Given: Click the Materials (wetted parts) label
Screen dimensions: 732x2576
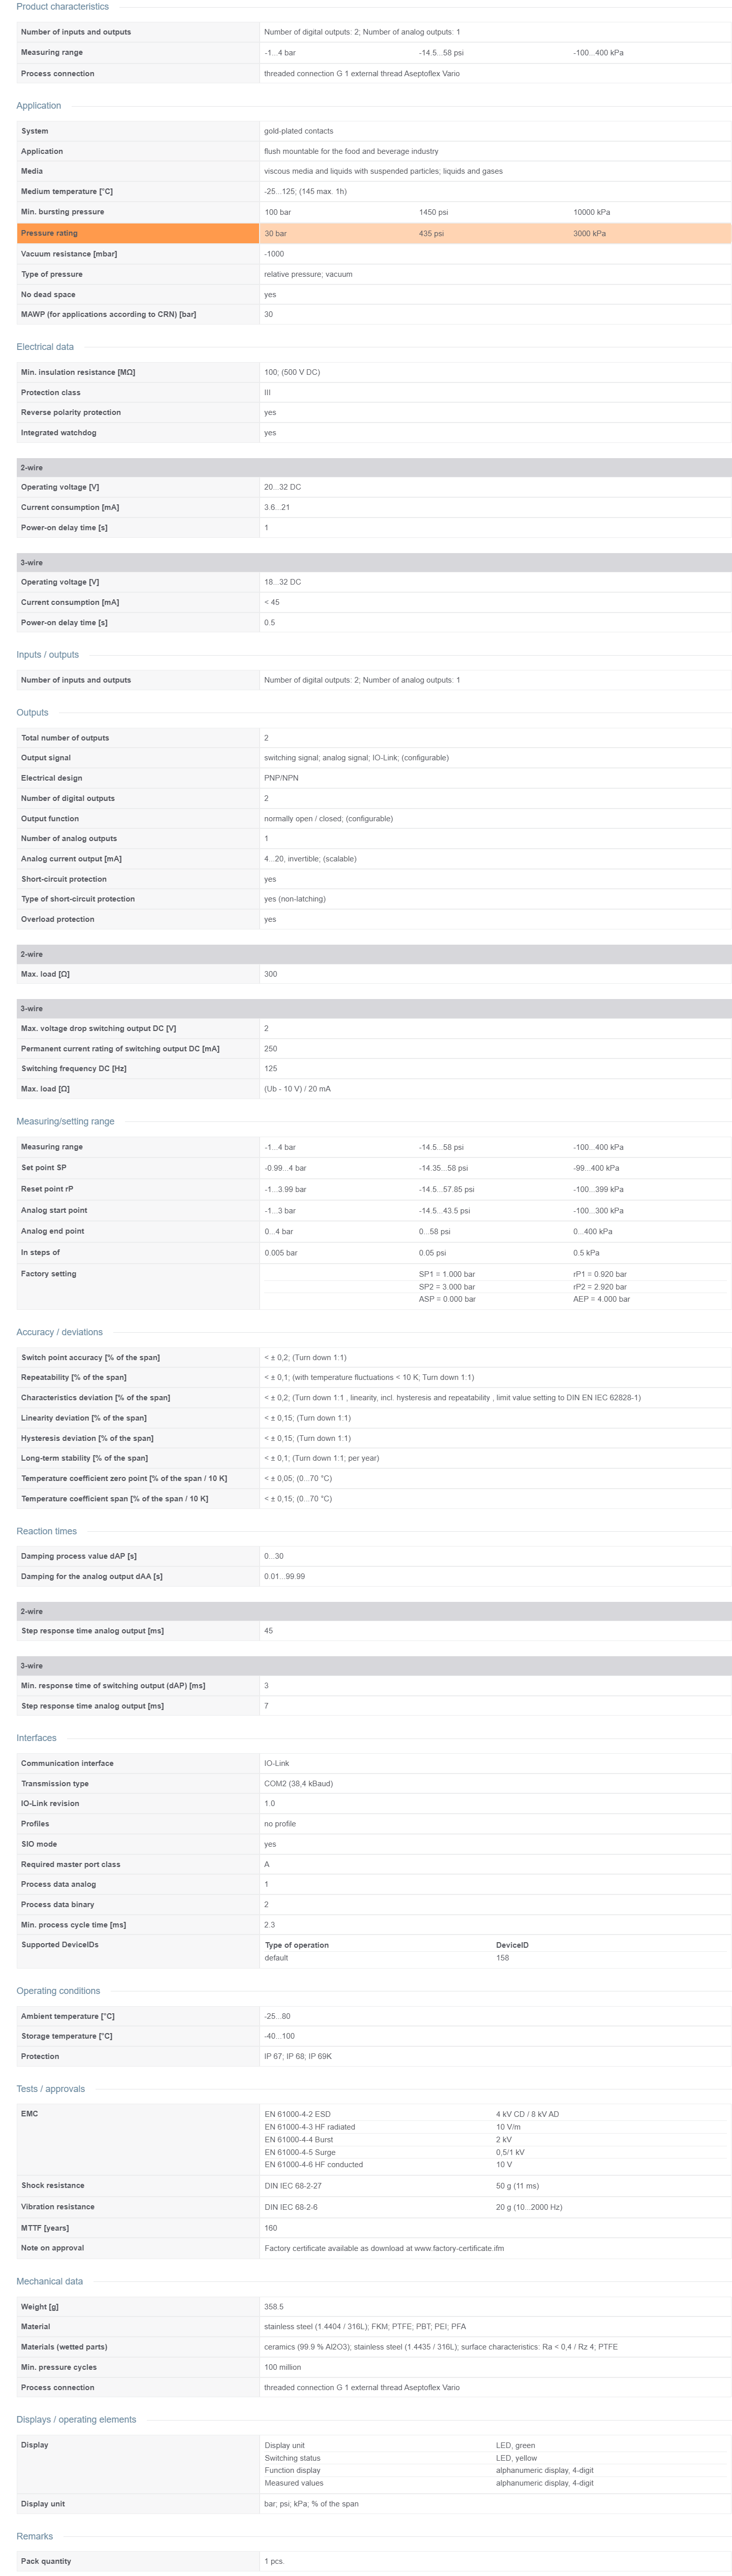Looking at the screenshot, I should (x=64, y=2347).
